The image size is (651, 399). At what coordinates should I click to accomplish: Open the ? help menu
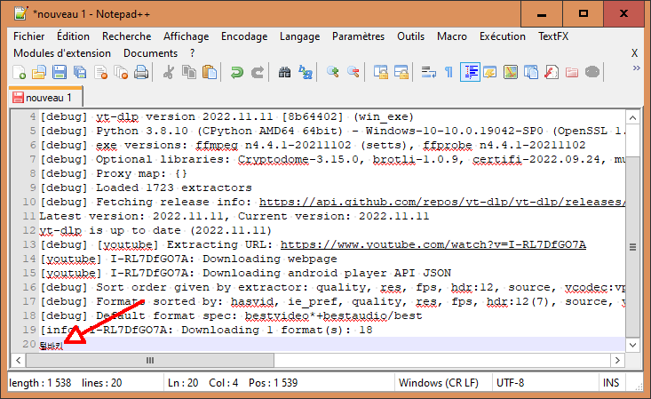pyautogui.click(x=192, y=53)
